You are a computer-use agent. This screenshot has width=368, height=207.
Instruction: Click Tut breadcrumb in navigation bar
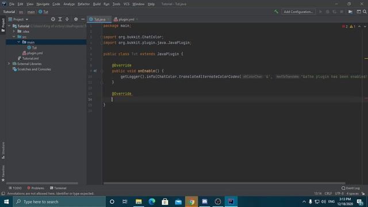point(44,11)
